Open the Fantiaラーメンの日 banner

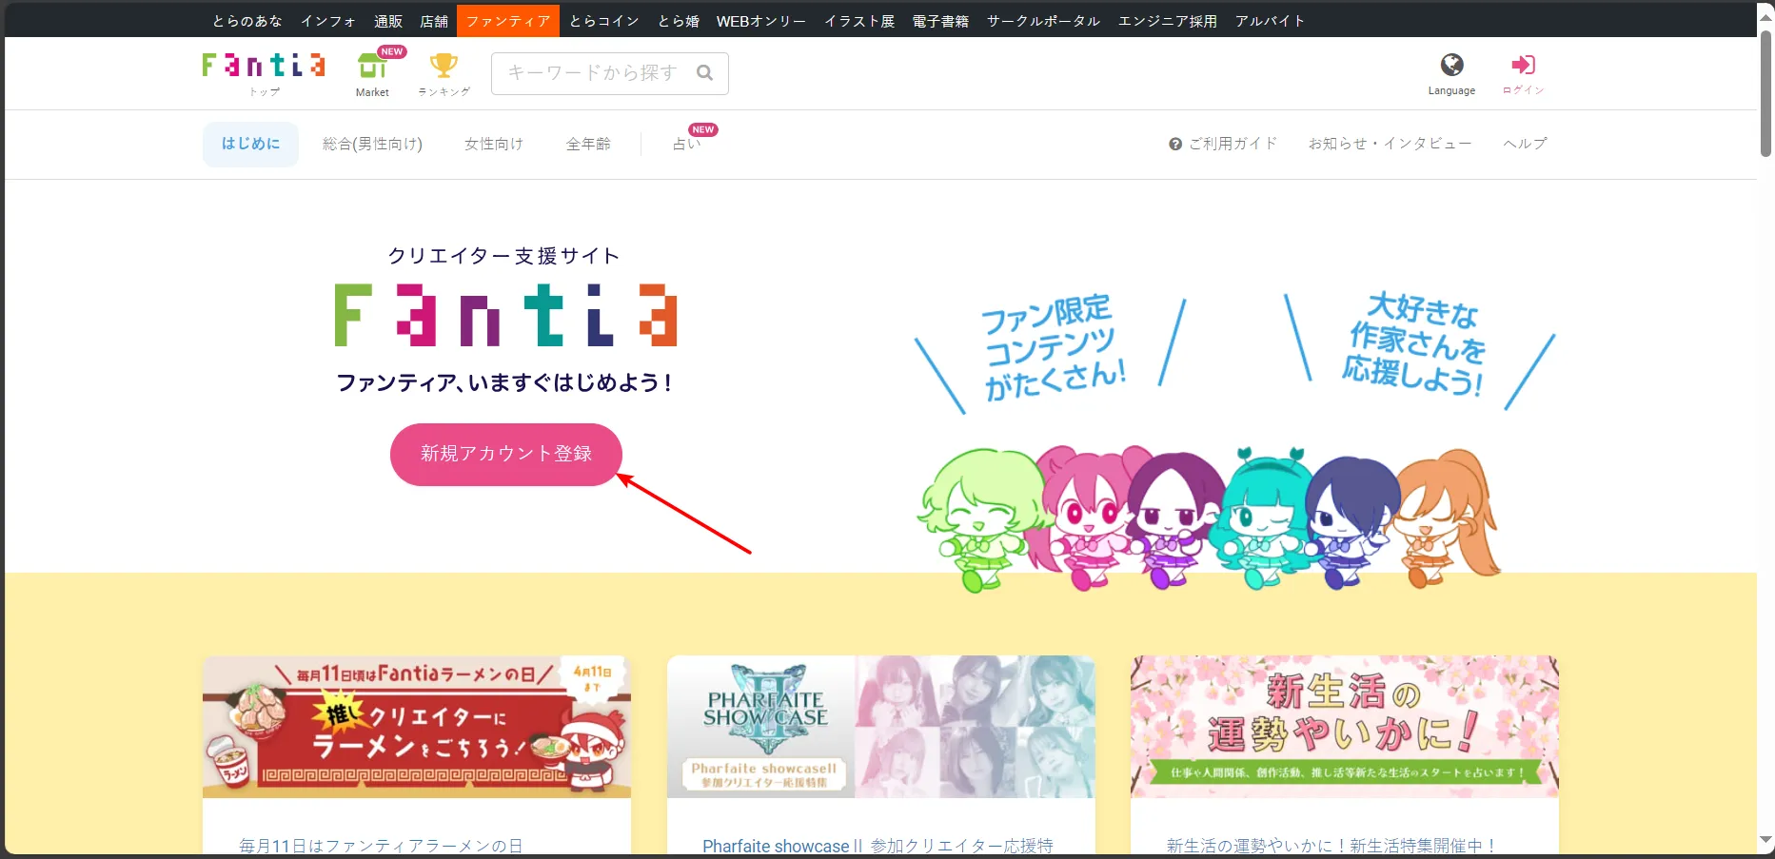pos(417,727)
